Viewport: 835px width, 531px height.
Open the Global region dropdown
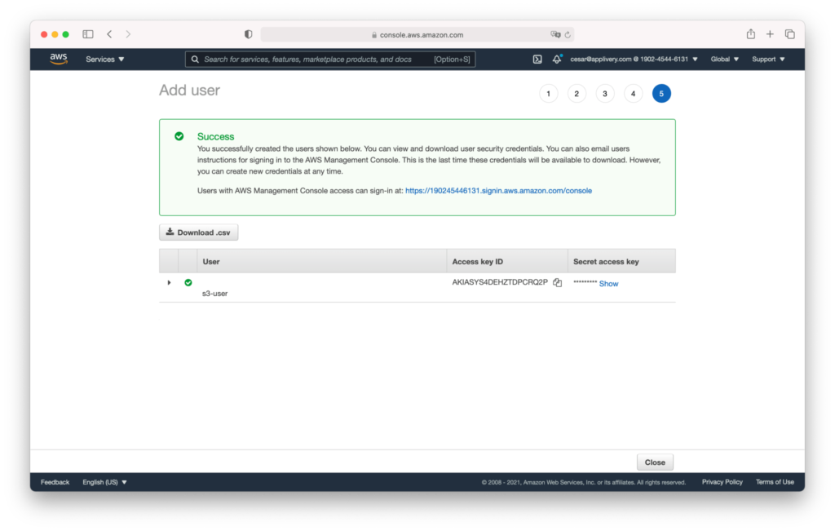click(x=724, y=59)
